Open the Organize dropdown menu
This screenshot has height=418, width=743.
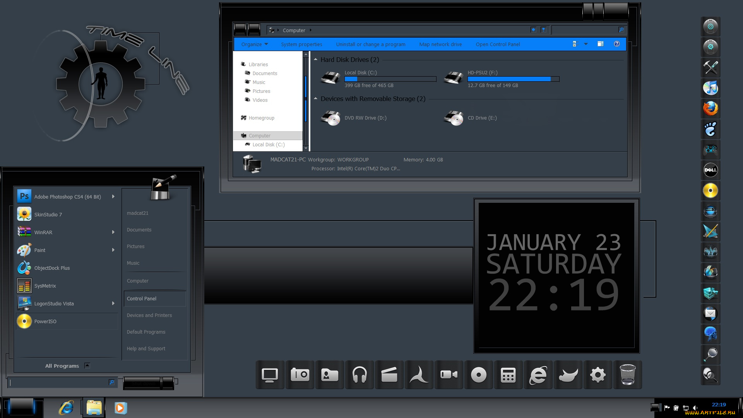click(254, 44)
